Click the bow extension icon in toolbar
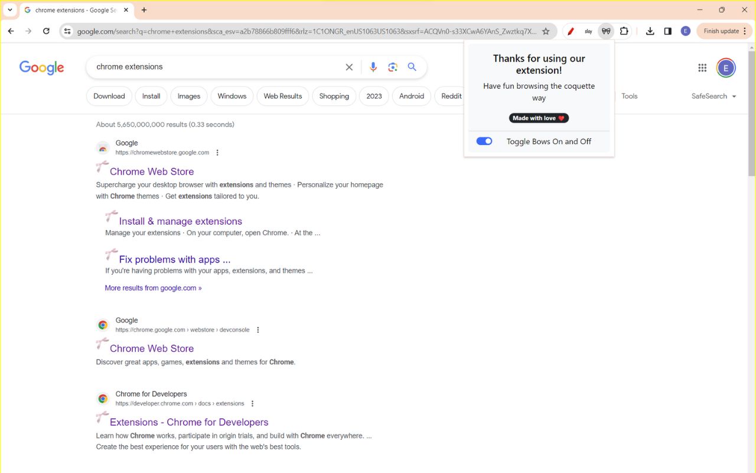The height and width of the screenshot is (473, 756). click(x=606, y=31)
